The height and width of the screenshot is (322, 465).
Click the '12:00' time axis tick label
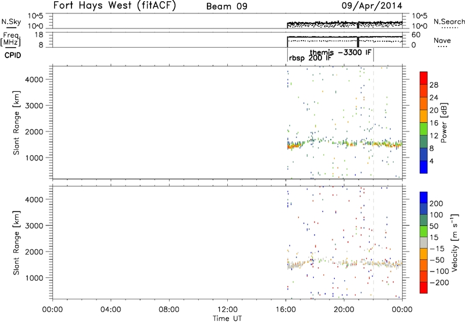227,310
